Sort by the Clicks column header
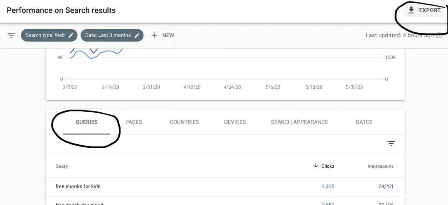 [328, 166]
